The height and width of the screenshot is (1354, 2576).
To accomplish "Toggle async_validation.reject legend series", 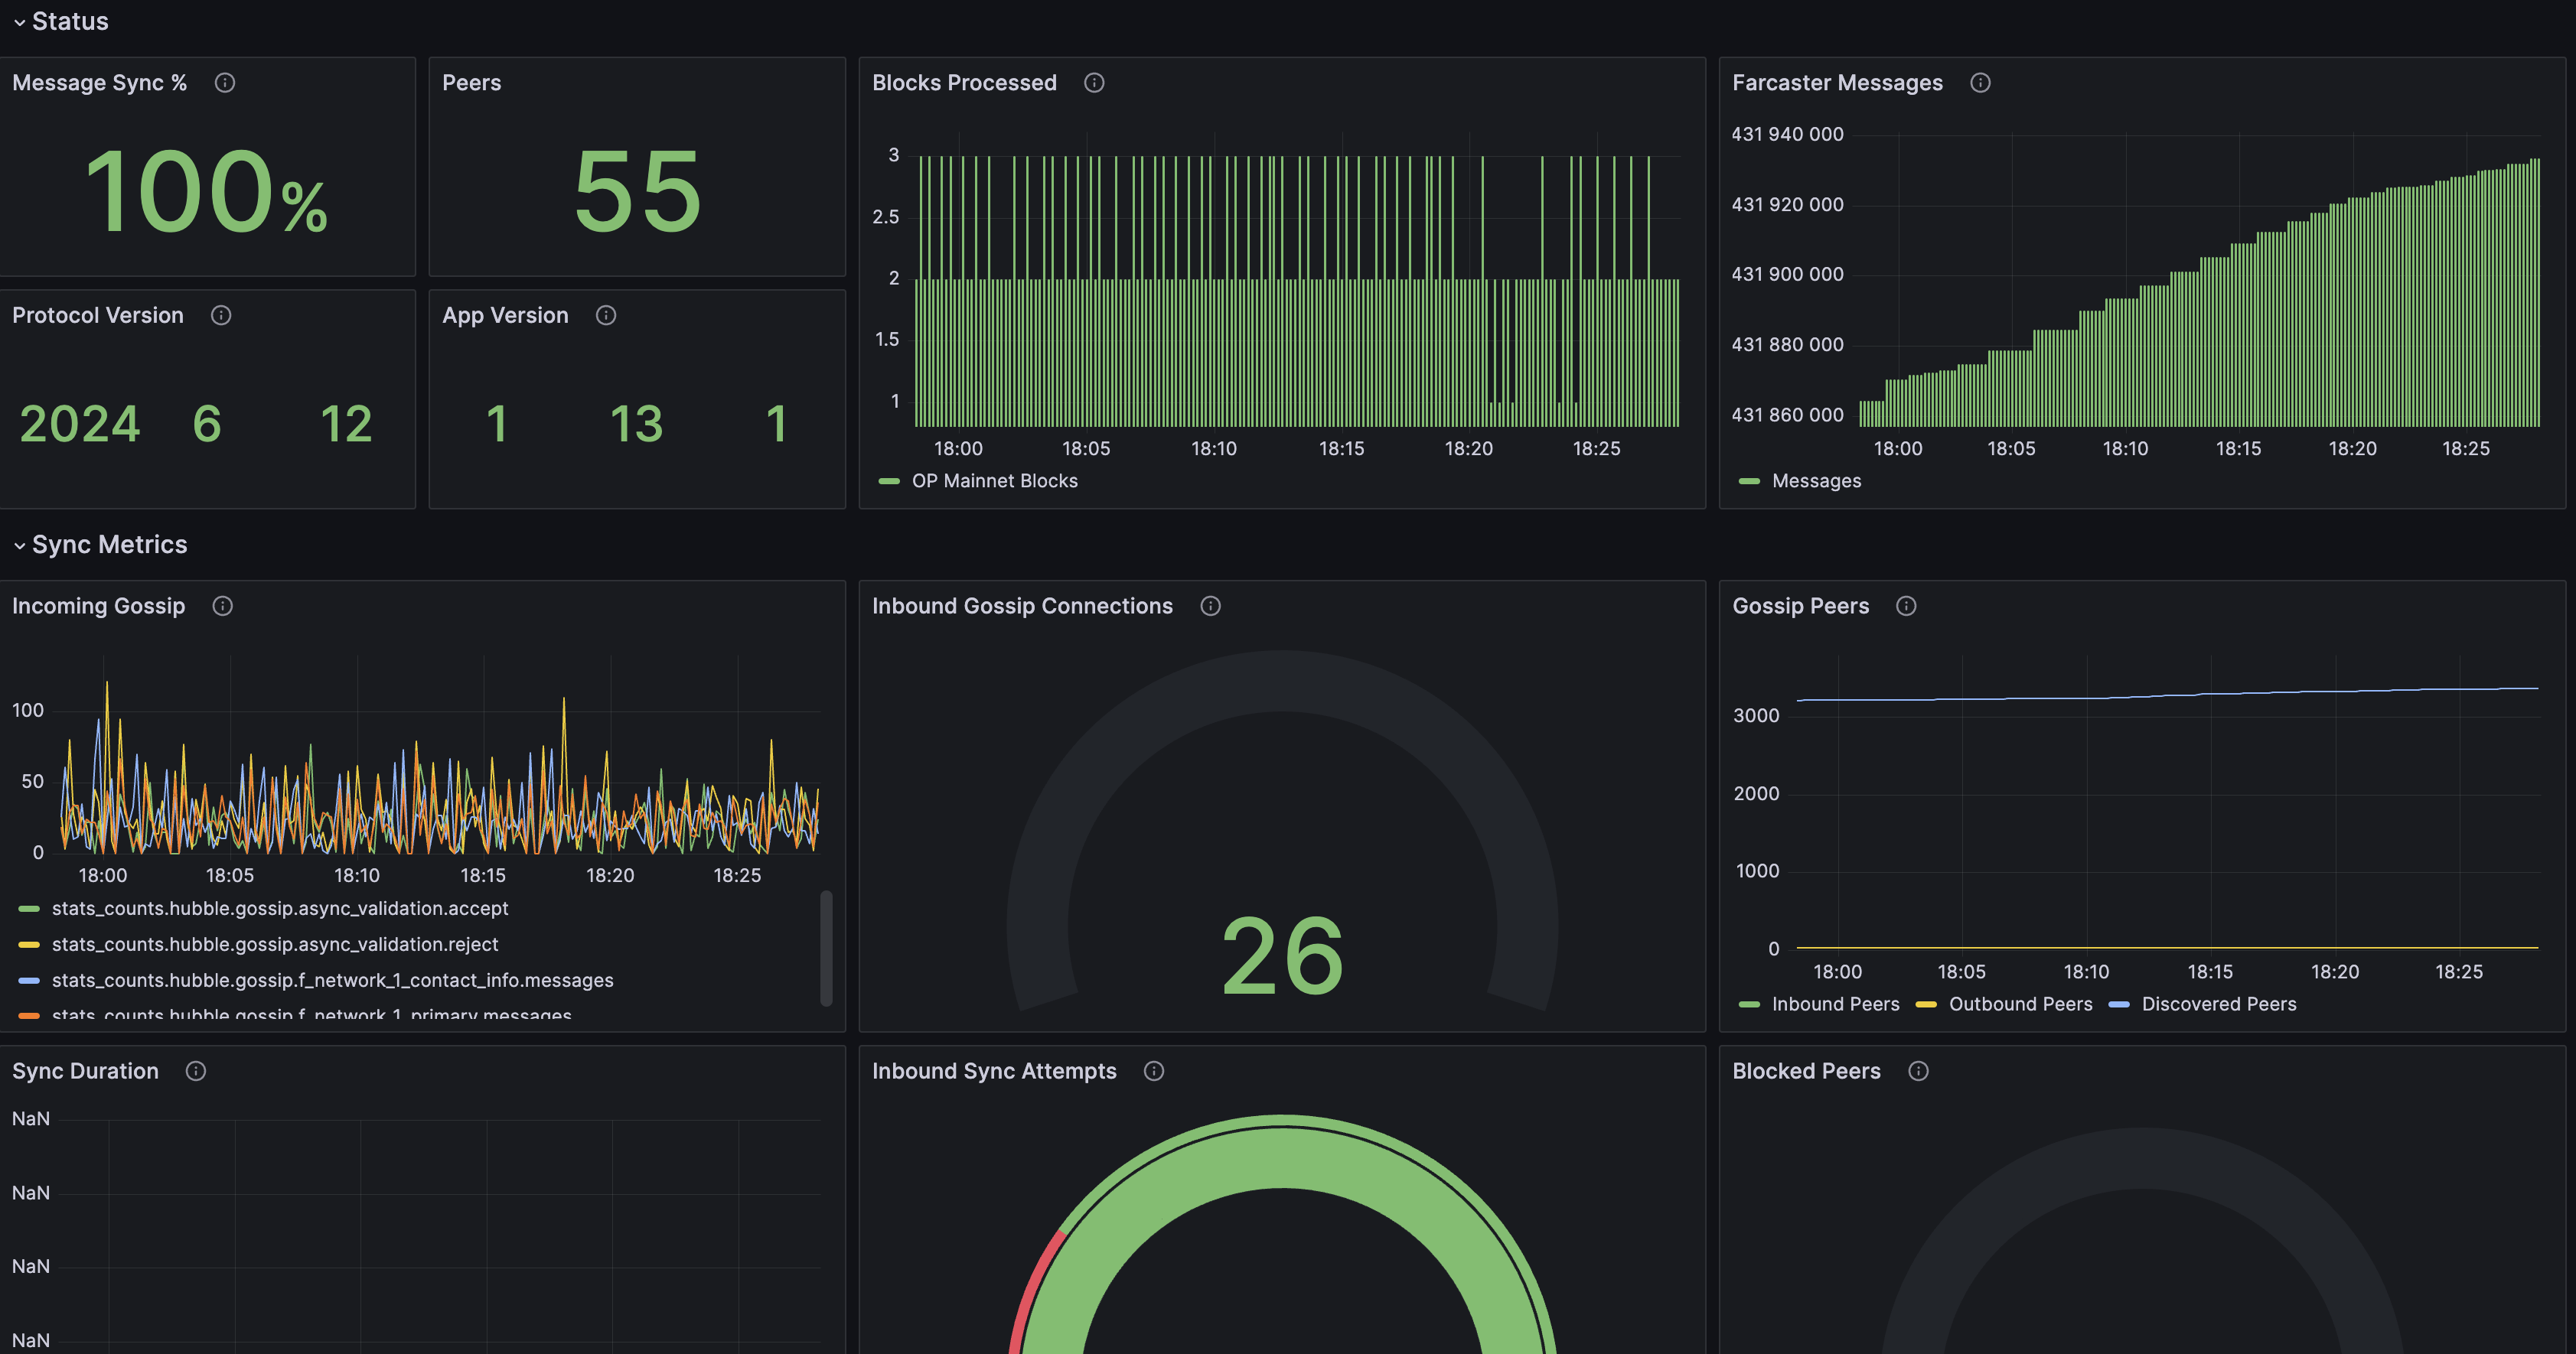I will coord(275,944).
